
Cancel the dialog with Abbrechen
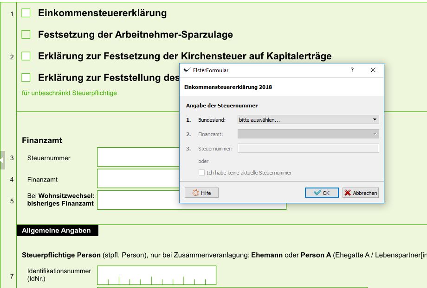coord(361,193)
